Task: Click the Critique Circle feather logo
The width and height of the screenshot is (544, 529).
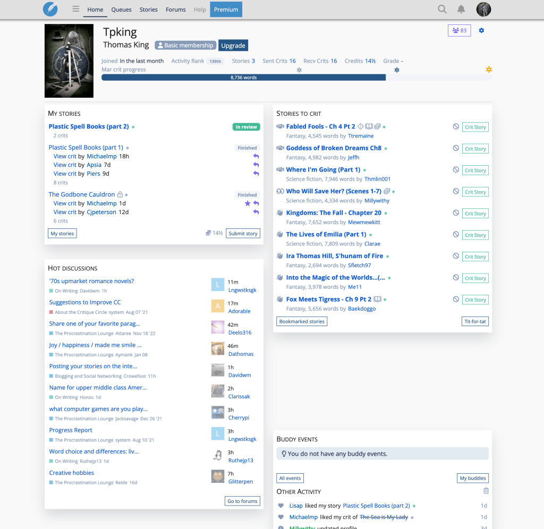Action: pyautogui.click(x=50, y=9)
